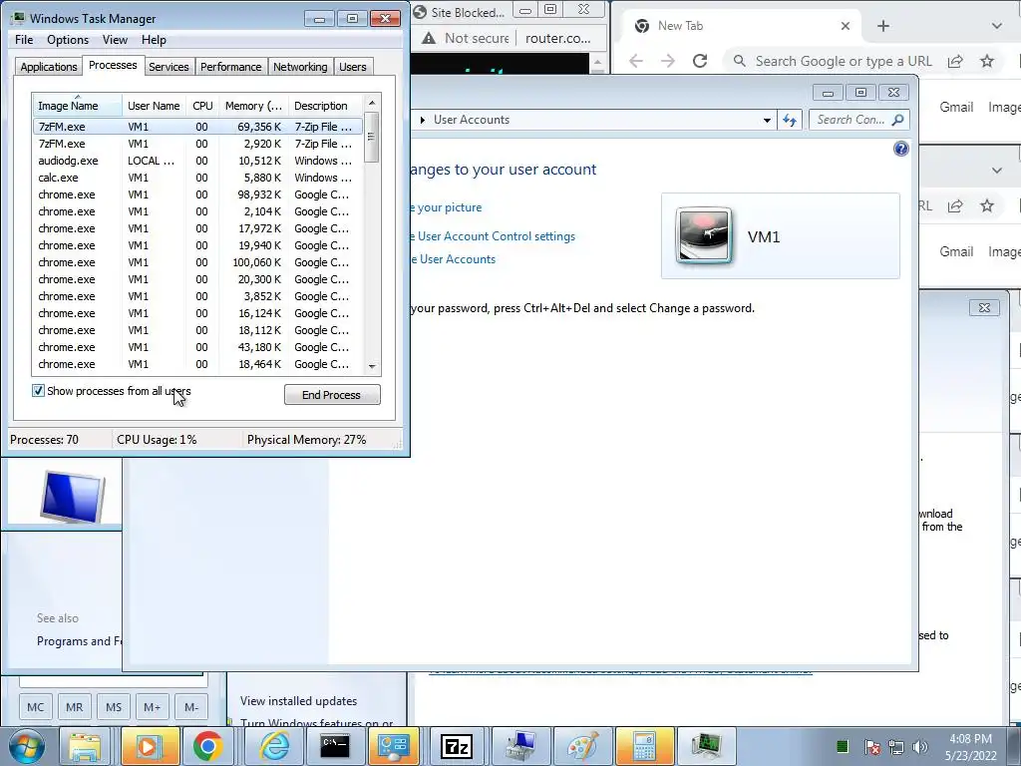Switch to Task Manager taskbar icon
1021x766 pixels.
click(x=707, y=746)
